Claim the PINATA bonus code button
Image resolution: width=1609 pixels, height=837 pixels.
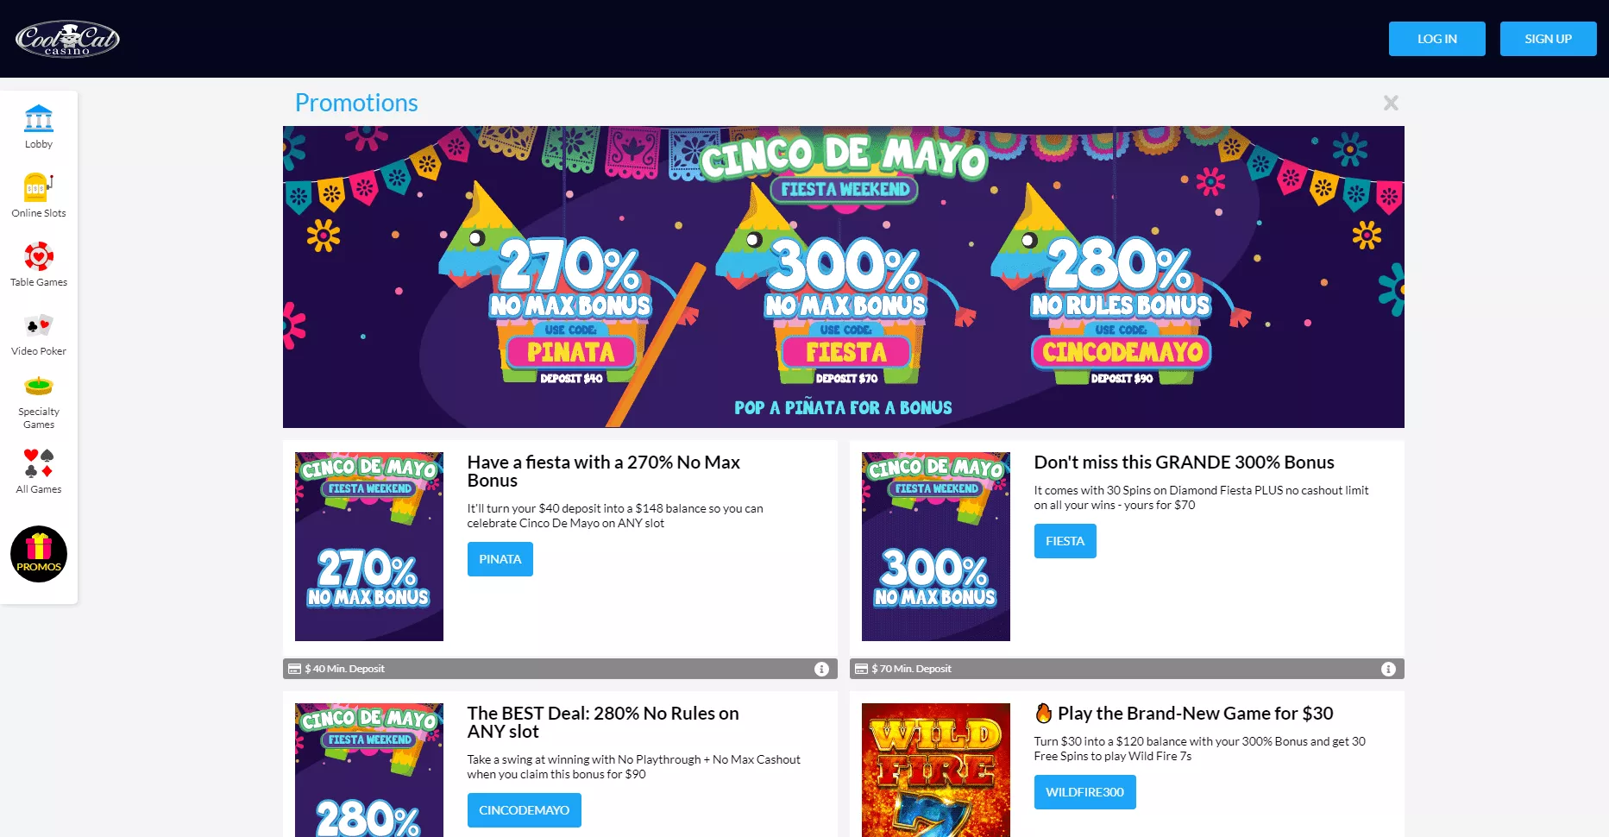click(x=500, y=559)
